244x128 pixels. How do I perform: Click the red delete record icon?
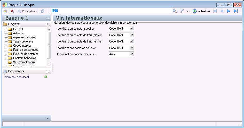click(x=12, y=11)
